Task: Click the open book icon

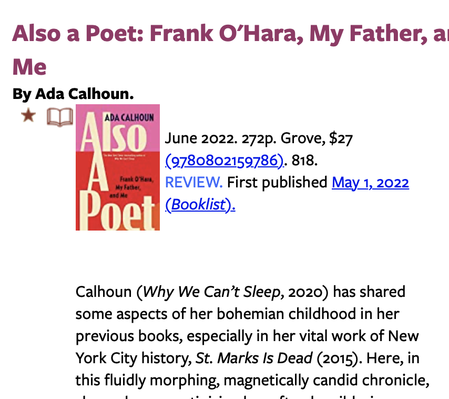Action: [59, 117]
